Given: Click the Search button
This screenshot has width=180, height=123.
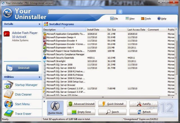Looking at the screenshot, I should point(112,112).
